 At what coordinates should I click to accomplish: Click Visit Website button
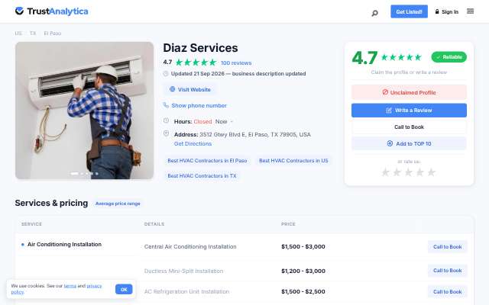(x=189, y=90)
